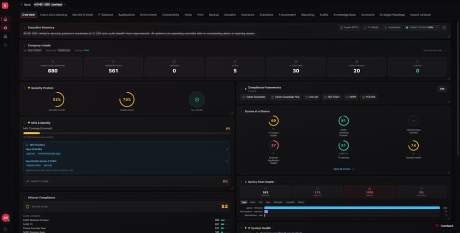460x233 pixels.
Task: Click the blue Laptop - Windows bar
Action: (352, 208)
